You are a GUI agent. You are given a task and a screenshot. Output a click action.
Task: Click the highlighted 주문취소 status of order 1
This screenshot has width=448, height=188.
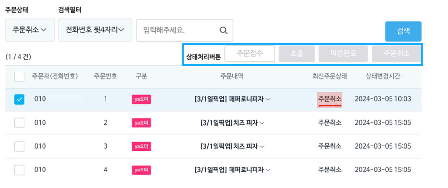click(330, 99)
